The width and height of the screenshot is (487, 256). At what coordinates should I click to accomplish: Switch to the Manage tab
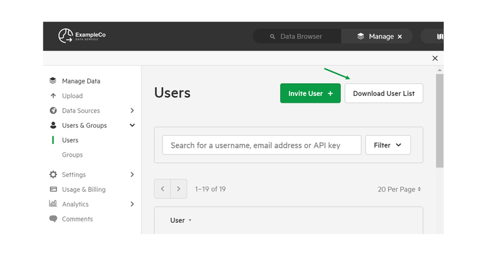[377, 36]
